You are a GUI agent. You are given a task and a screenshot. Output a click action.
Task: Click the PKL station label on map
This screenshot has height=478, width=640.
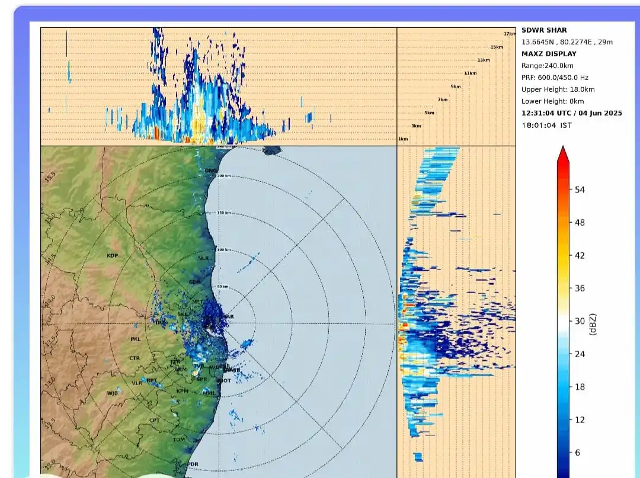[136, 339]
